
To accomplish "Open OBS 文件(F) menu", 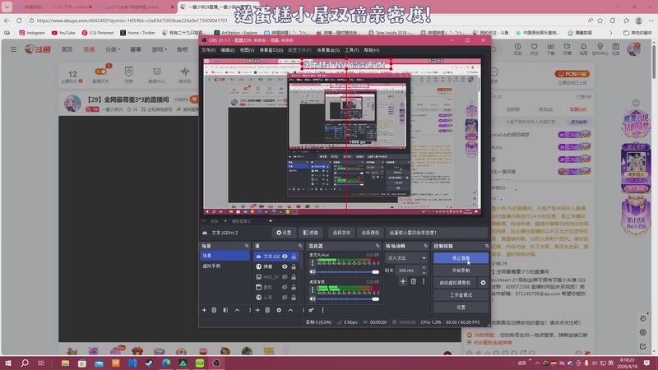I will click(209, 50).
